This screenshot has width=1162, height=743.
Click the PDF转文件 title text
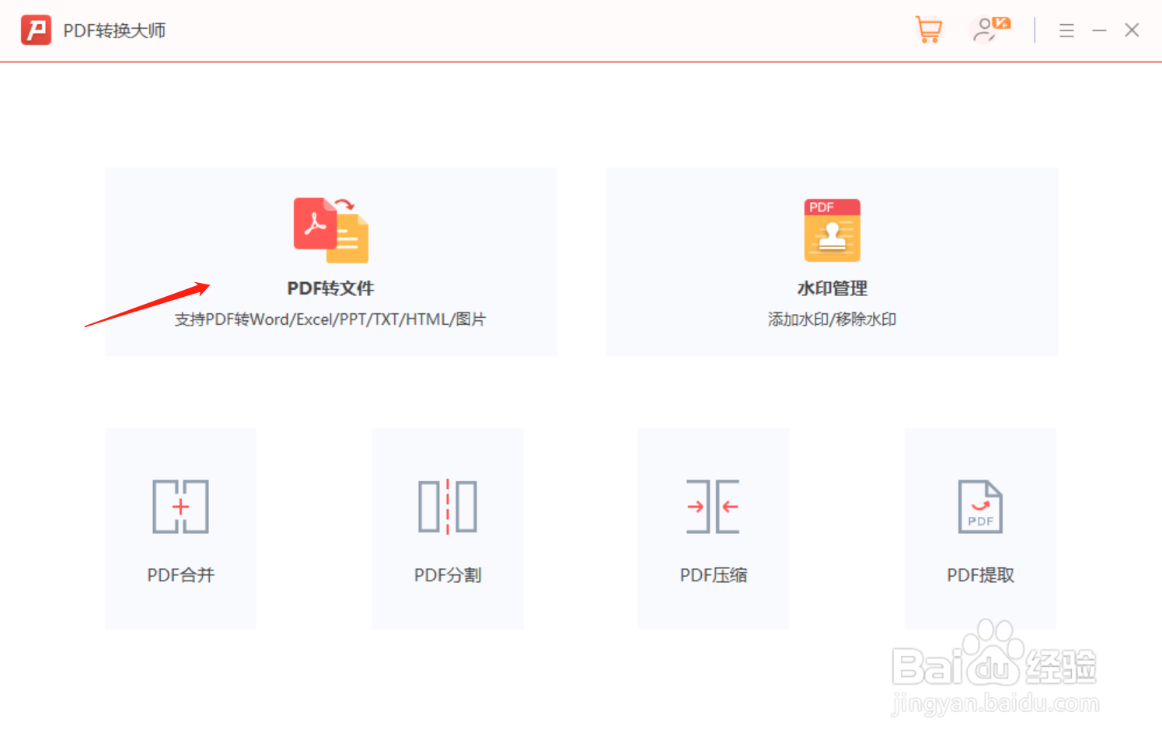(x=330, y=288)
